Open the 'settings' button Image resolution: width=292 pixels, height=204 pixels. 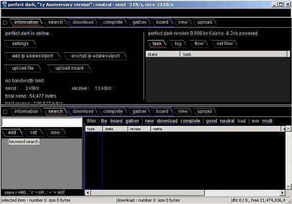tap(20, 44)
